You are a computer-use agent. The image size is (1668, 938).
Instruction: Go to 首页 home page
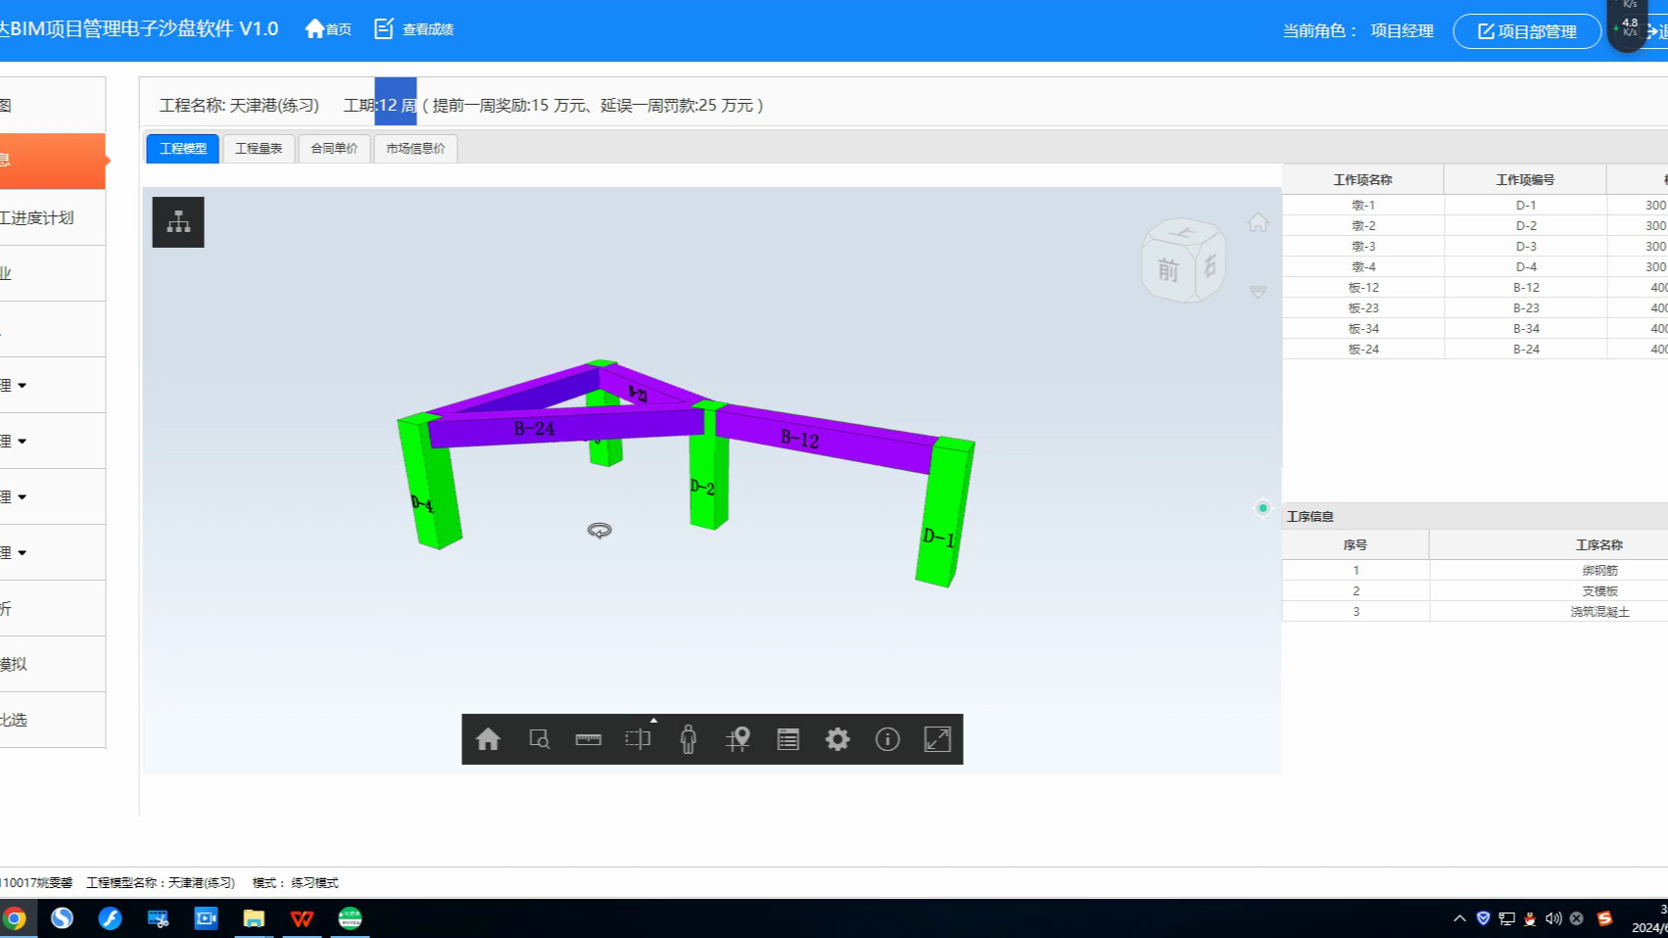click(x=328, y=29)
